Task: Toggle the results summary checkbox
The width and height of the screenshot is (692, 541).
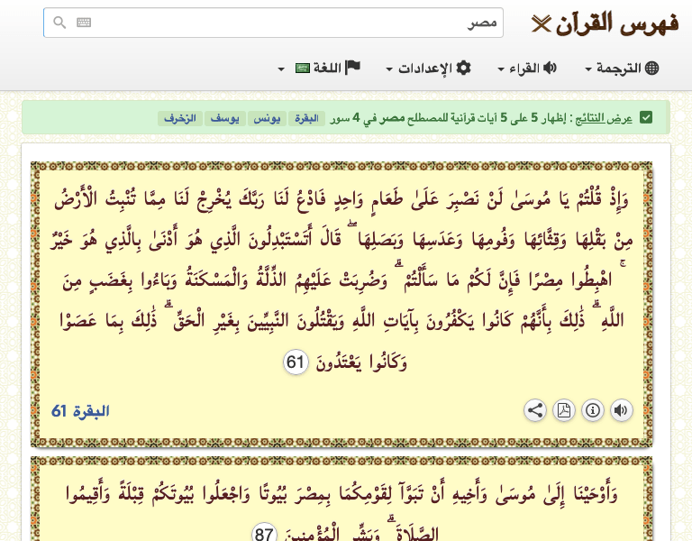Action: pyautogui.click(x=646, y=117)
